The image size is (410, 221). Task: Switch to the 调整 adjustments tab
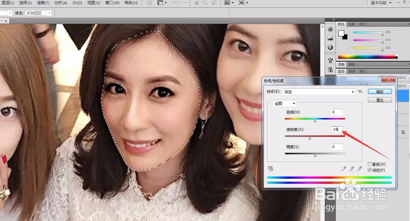341,64
